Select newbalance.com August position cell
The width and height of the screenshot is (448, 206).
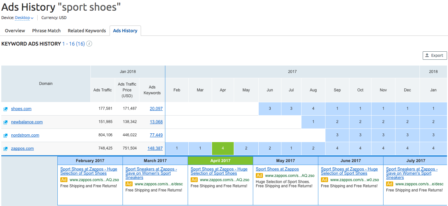click(313, 122)
